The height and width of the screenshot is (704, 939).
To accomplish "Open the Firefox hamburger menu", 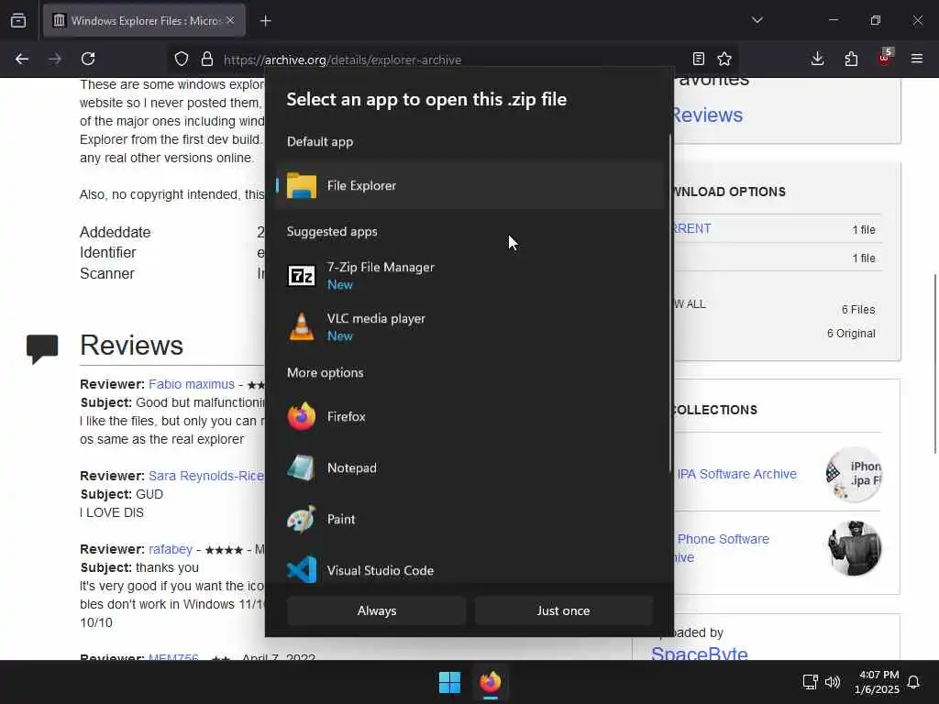I will [x=917, y=59].
